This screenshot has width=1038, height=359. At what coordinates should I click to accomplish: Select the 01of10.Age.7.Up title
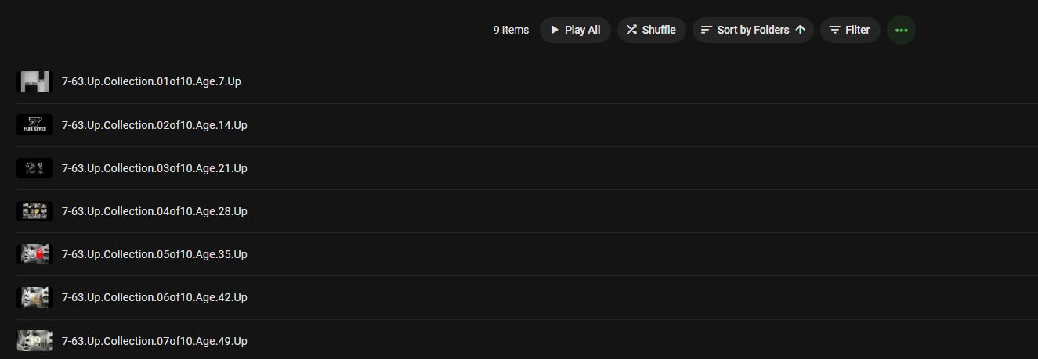(x=151, y=81)
